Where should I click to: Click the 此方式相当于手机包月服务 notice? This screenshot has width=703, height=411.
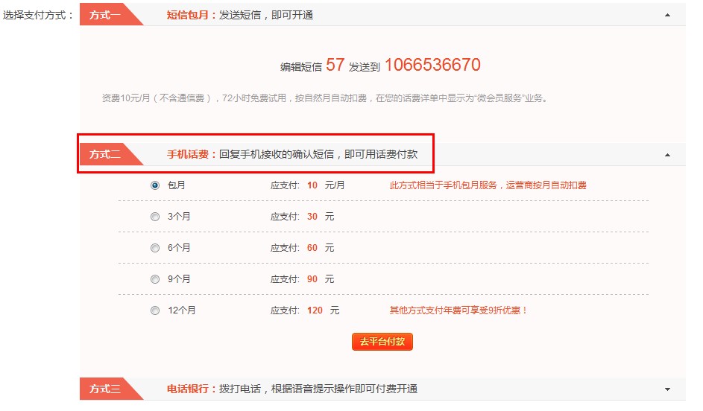click(x=488, y=185)
